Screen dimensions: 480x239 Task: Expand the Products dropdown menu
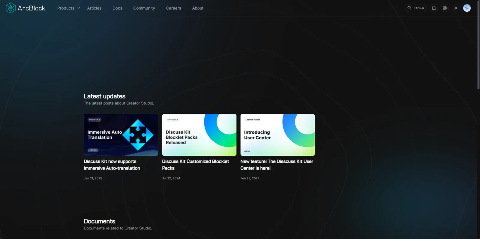point(69,8)
